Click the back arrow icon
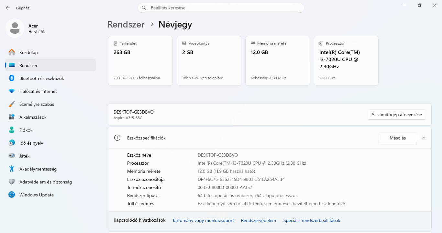 8,8
